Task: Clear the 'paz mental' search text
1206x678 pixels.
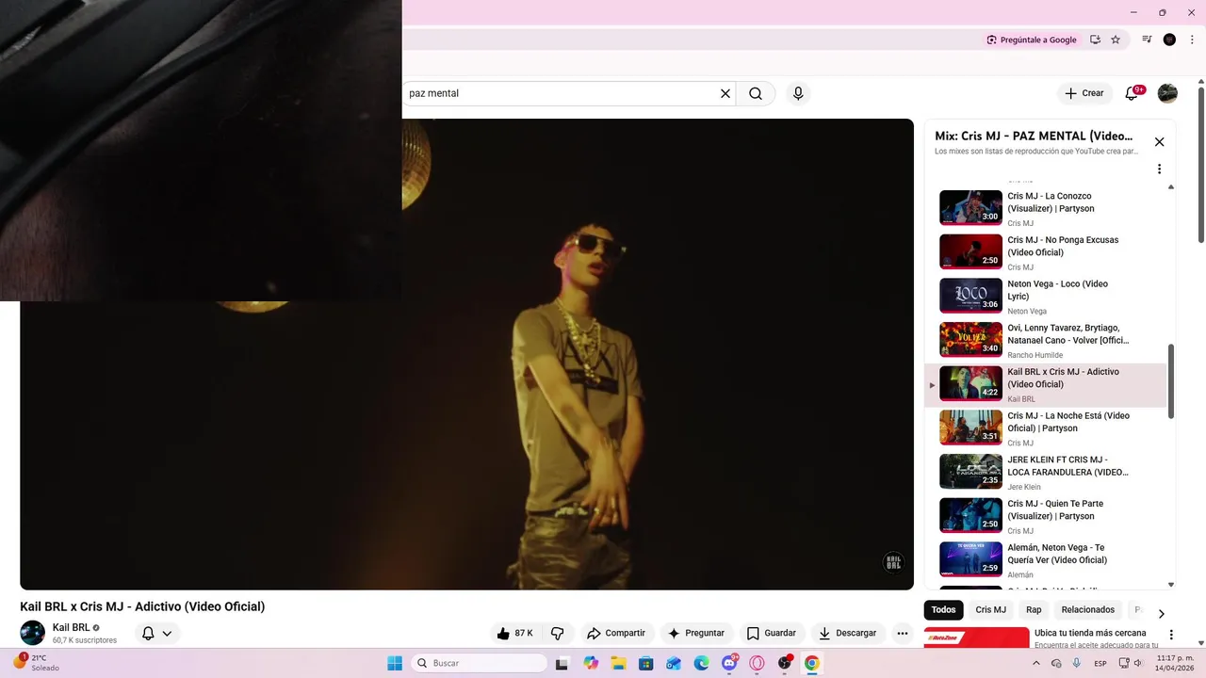Action: point(725,93)
